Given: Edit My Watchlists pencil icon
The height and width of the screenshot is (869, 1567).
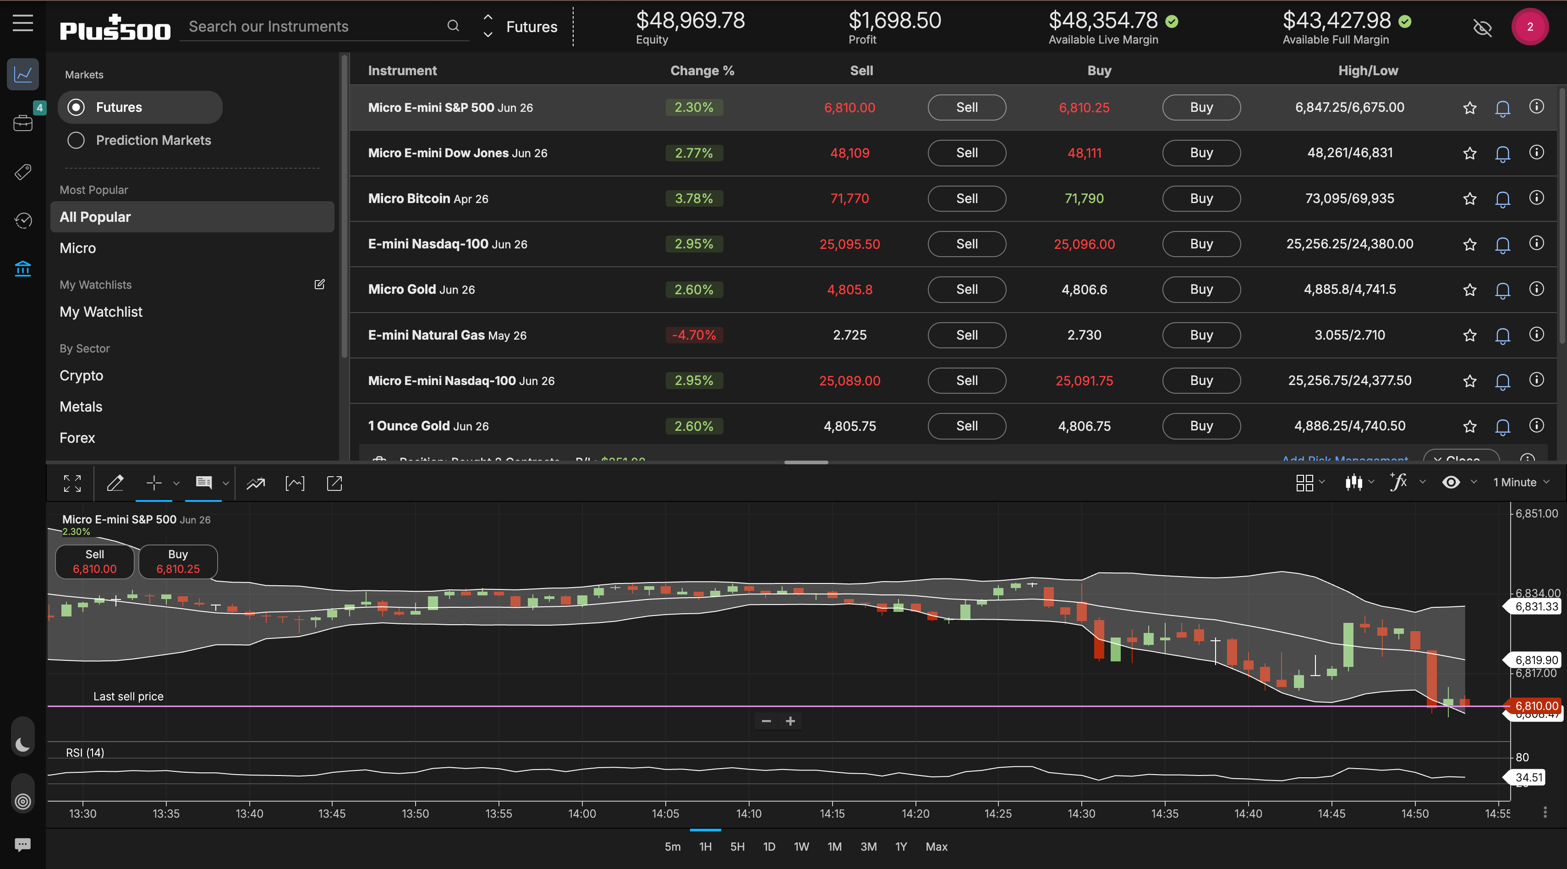Looking at the screenshot, I should [x=319, y=284].
